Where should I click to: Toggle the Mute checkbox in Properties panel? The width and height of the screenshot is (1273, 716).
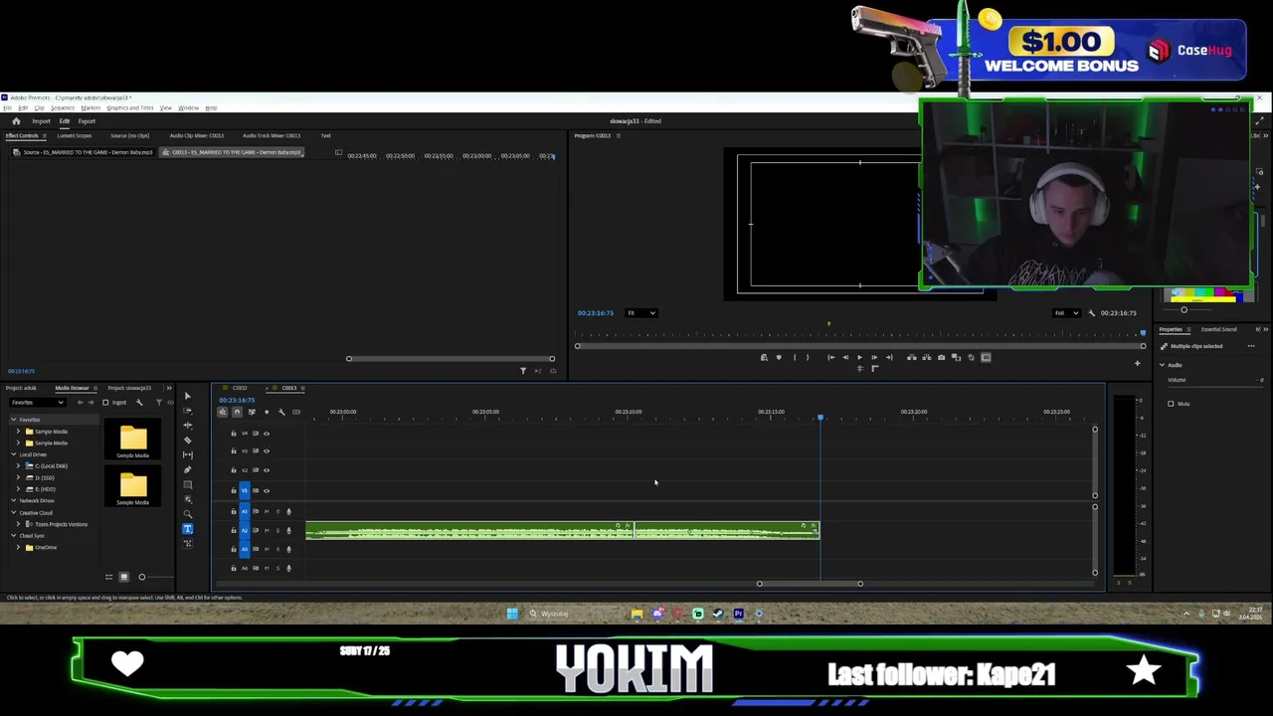point(1171,404)
